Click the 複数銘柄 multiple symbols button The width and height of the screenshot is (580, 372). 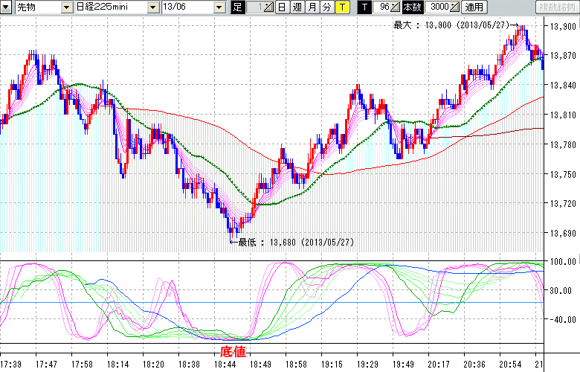558,7
